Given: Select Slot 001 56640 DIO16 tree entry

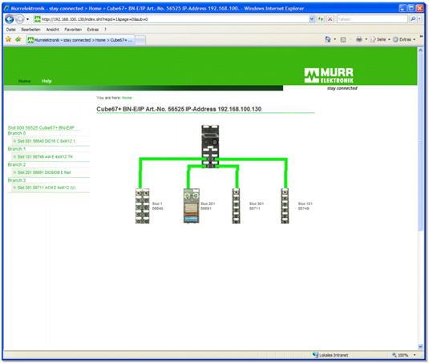Looking at the screenshot, I should [x=47, y=141].
